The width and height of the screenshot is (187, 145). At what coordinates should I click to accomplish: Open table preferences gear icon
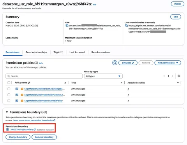tap(179, 76)
